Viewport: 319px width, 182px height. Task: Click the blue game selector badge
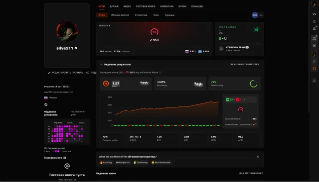[x=255, y=15]
